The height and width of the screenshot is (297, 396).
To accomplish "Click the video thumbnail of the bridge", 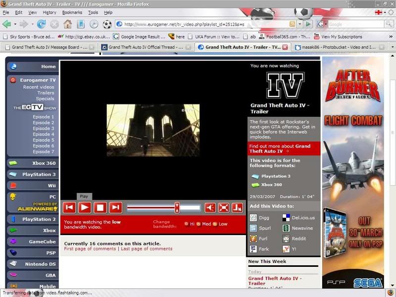I will coord(153,130).
